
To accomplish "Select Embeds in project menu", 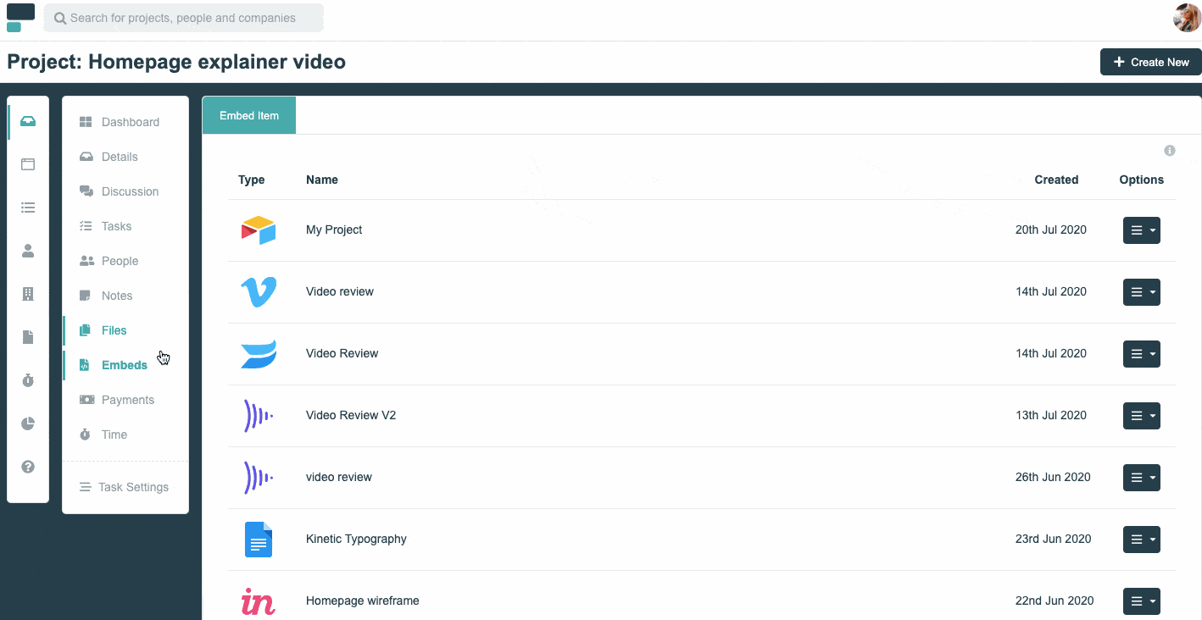I will click(125, 365).
